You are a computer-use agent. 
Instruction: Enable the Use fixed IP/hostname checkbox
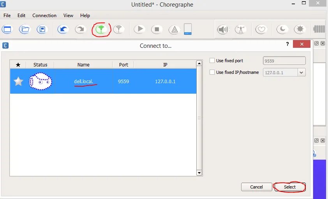click(x=212, y=72)
